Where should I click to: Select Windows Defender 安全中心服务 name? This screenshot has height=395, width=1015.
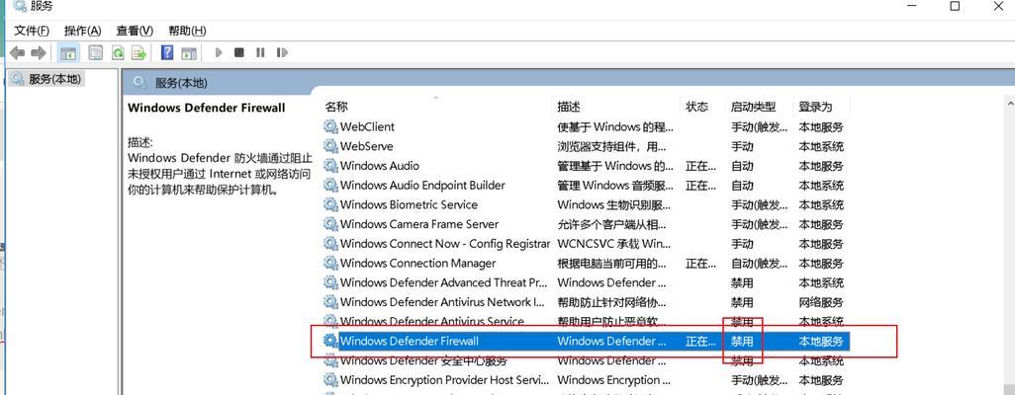click(x=424, y=360)
